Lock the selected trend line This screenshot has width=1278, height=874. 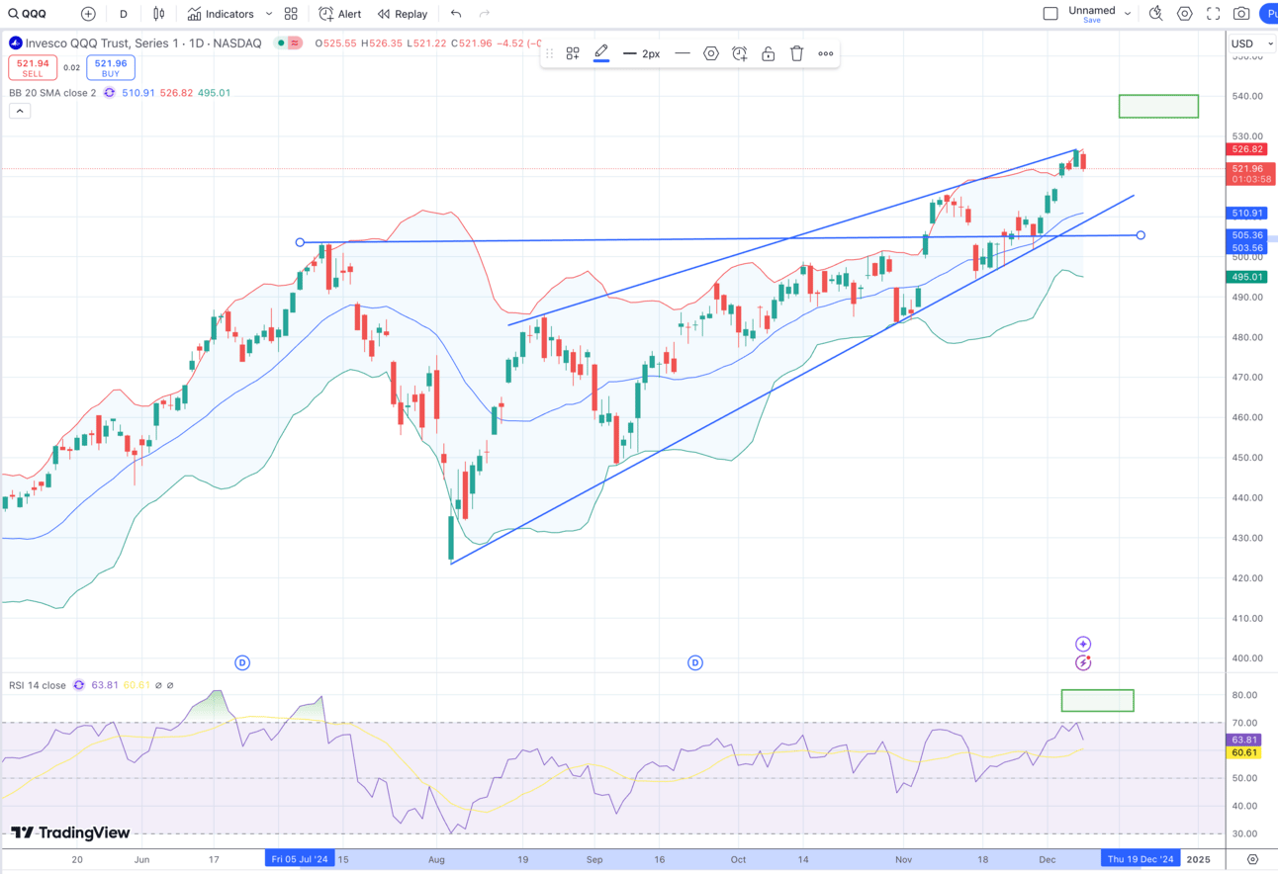point(768,53)
